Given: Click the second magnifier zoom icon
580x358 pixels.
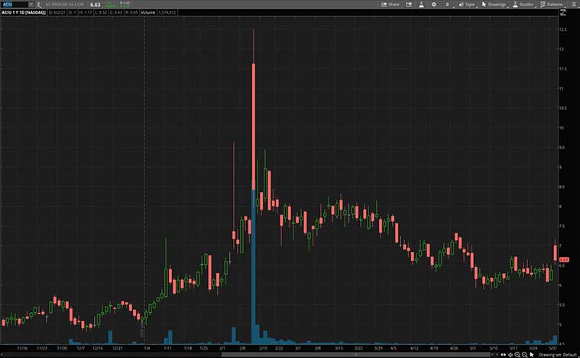Looking at the screenshot, I should point(524,355).
